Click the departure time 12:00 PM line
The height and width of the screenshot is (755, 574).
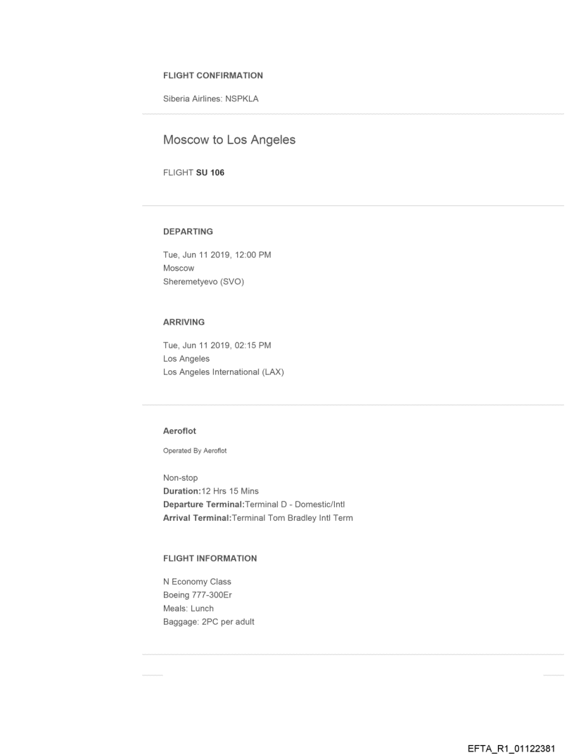pyautogui.click(x=217, y=255)
